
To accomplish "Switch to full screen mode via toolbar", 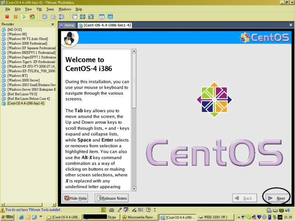I will [83, 17].
